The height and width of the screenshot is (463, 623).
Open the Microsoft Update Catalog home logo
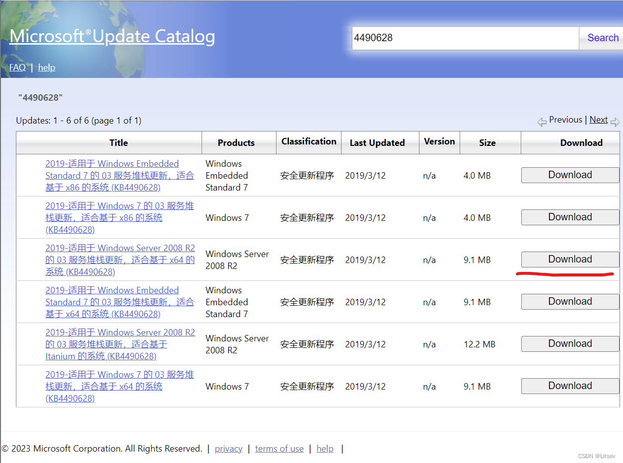point(112,36)
